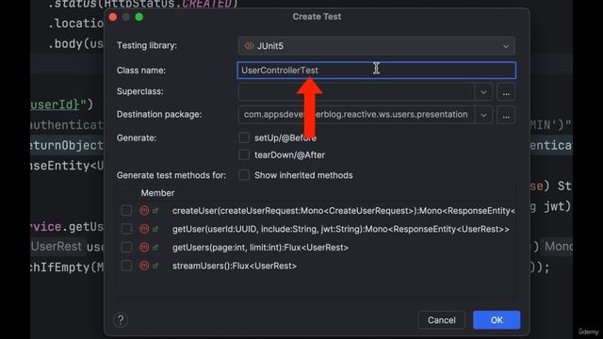
Task: Click the Cancel button
Action: point(442,320)
